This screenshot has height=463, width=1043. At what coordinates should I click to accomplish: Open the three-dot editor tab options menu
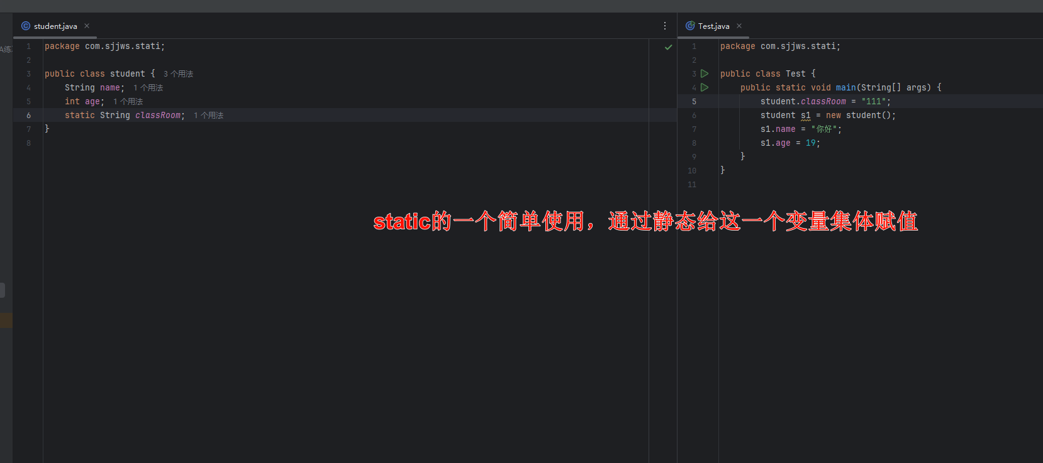pos(665,26)
